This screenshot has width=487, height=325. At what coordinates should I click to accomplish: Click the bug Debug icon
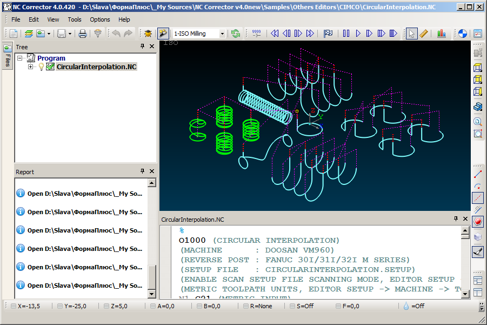point(148,34)
